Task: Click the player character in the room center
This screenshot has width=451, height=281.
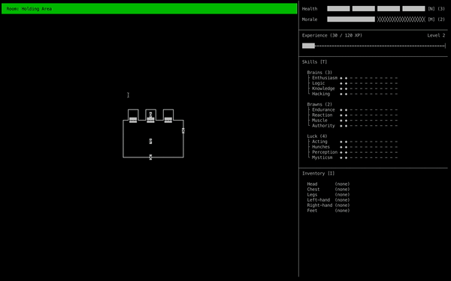Action: (150, 141)
